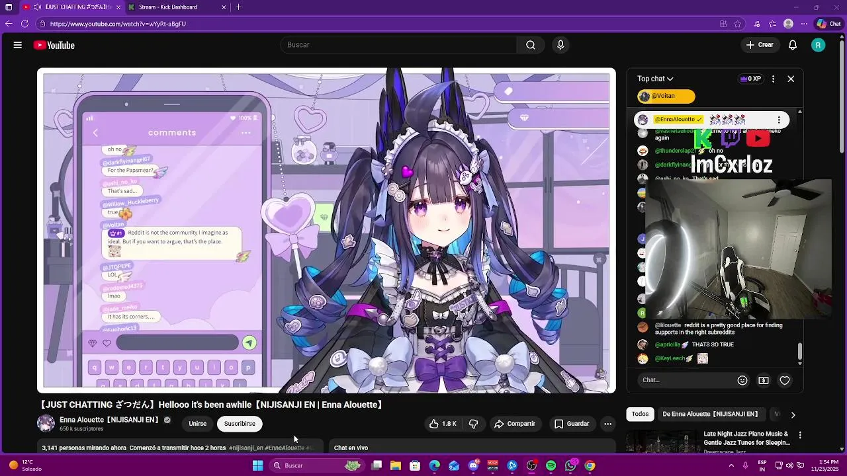
Task: Like the video with thumbs up
Action: (443, 424)
